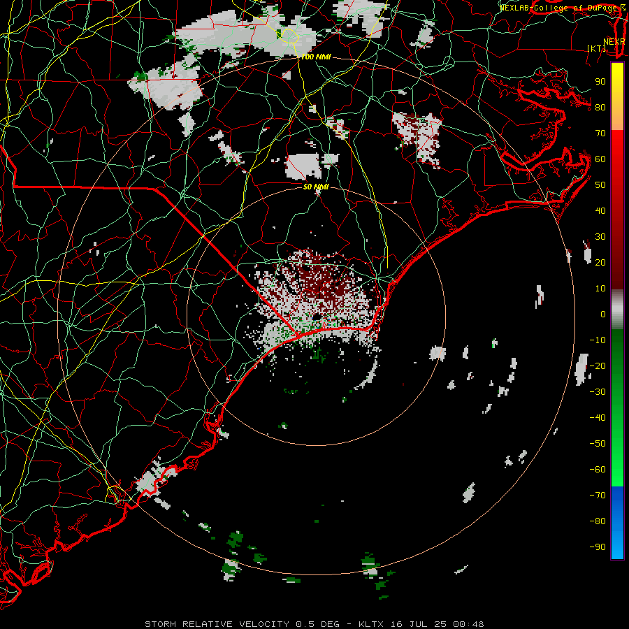This screenshot has height=629, width=629.
Task: Click the 40 value on velocity scale
Action: click(600, 210)
